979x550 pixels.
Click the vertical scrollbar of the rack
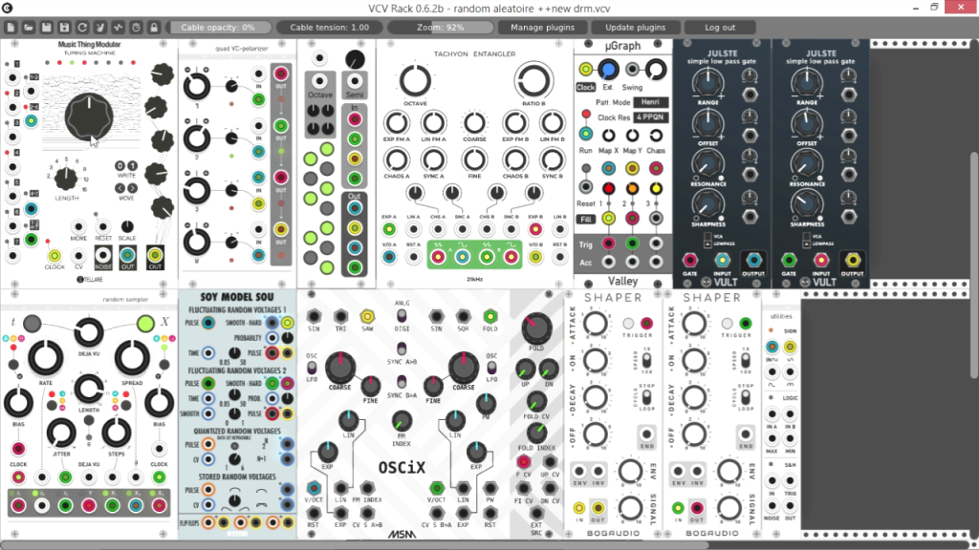[974, 265]
